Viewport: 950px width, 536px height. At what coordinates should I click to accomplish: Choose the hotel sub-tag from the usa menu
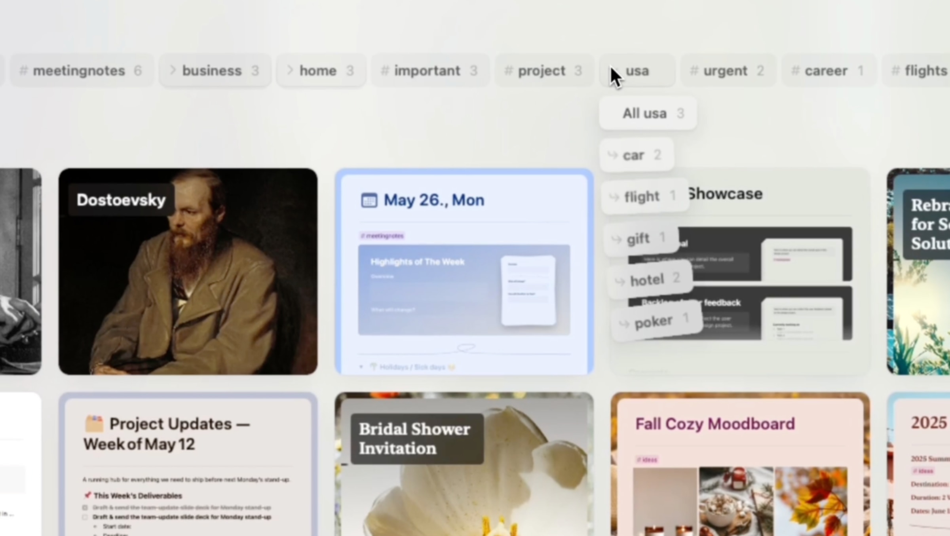click(648, 280)
